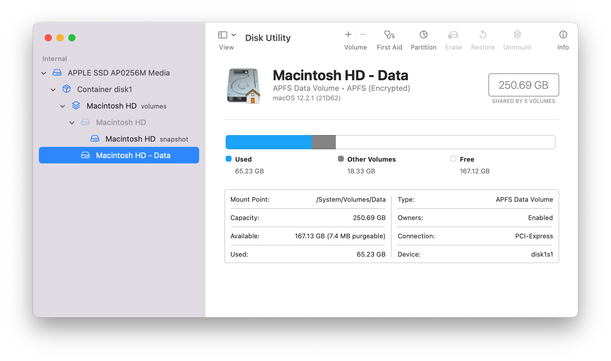The image size is (611, 361).
Task: Click the Info toolbar icon
Action: point(563,35)
